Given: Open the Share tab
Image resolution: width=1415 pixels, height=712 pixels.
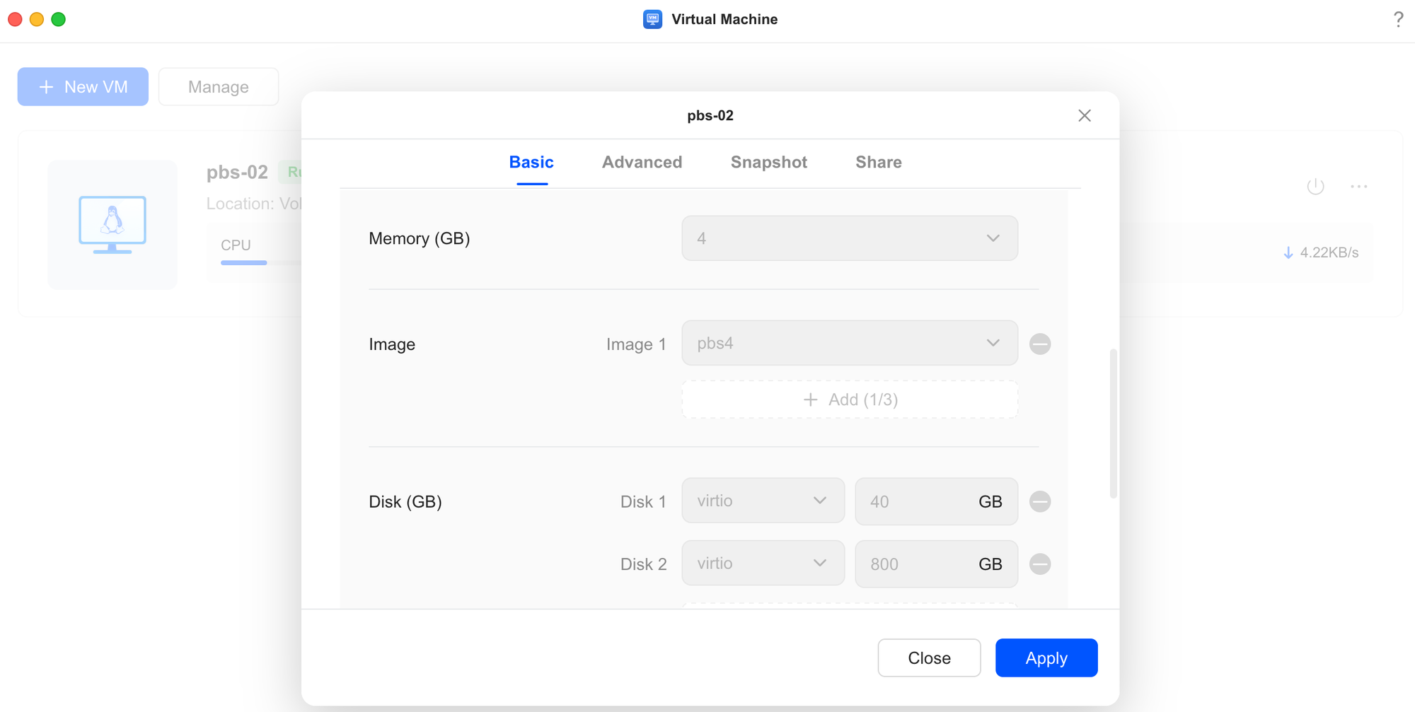Looking at the screenshot, I should [878, 163].
